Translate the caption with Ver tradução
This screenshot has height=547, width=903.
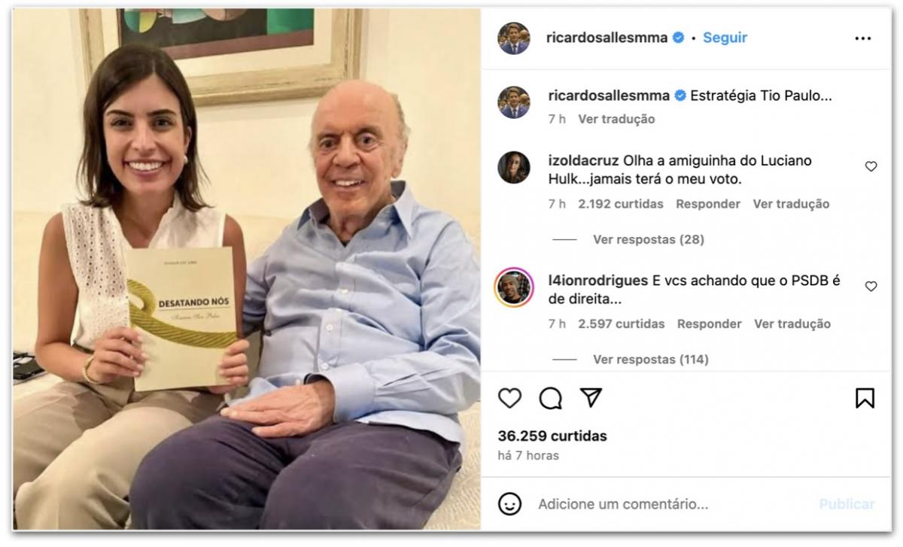click(x=616, y=119)
